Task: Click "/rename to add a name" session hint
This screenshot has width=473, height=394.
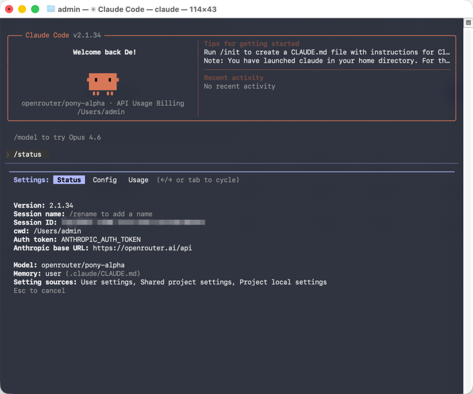Action: (x=111, y=214)
